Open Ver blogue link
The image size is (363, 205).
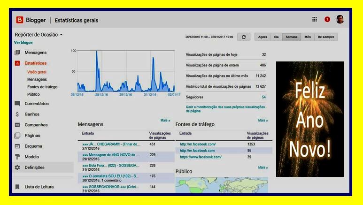[x=23, y=43]
